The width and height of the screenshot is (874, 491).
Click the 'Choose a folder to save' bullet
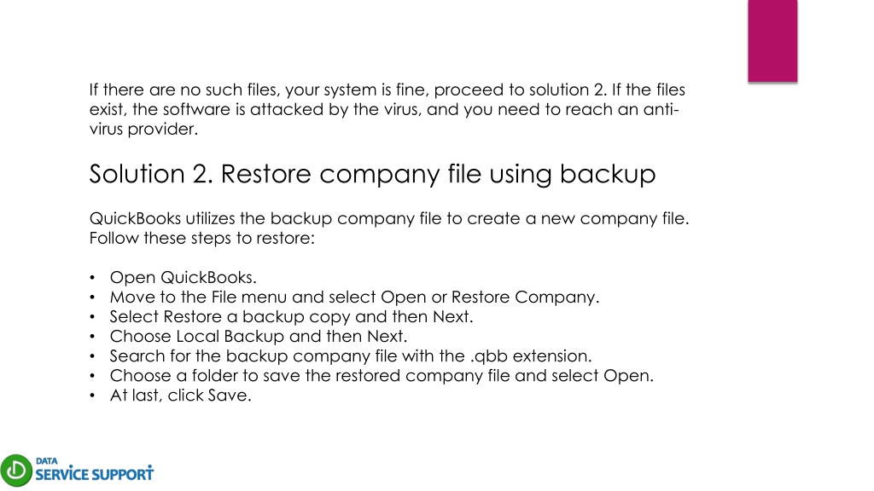(x=382, y=376)
